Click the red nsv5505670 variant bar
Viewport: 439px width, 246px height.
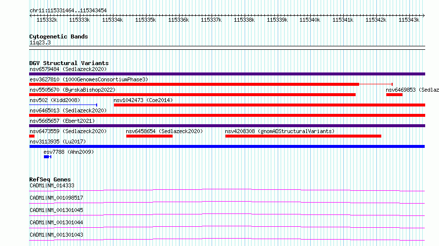pyautogui.click(x=192, y=95)
